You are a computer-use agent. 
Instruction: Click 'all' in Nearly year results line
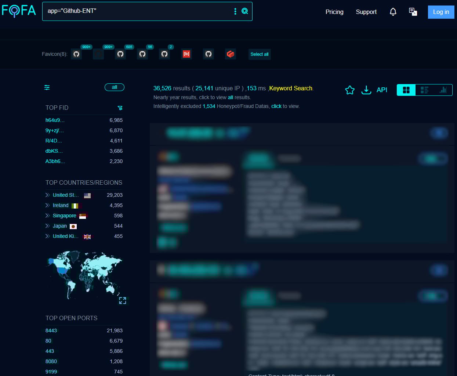tap(231, 97)
